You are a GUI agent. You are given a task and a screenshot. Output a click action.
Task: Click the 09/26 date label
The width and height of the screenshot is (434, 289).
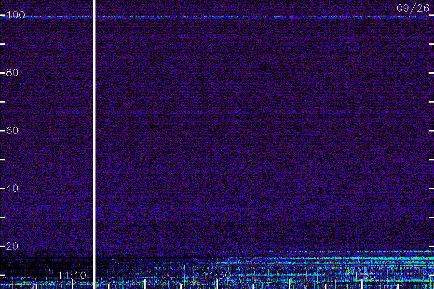[413, 8]
